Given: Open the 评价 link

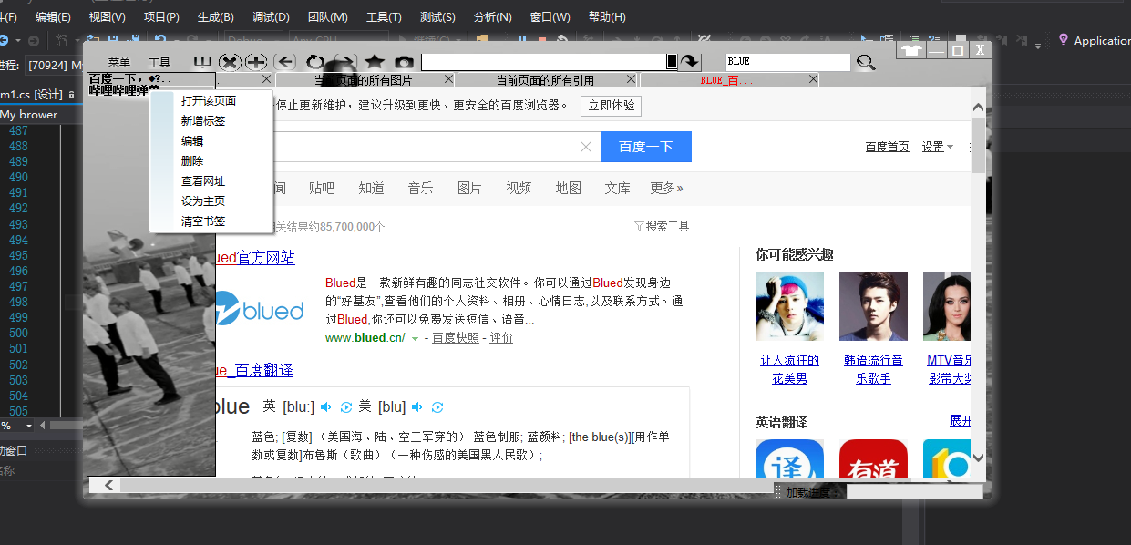Looking at the screenshot, I should point(501,338).
